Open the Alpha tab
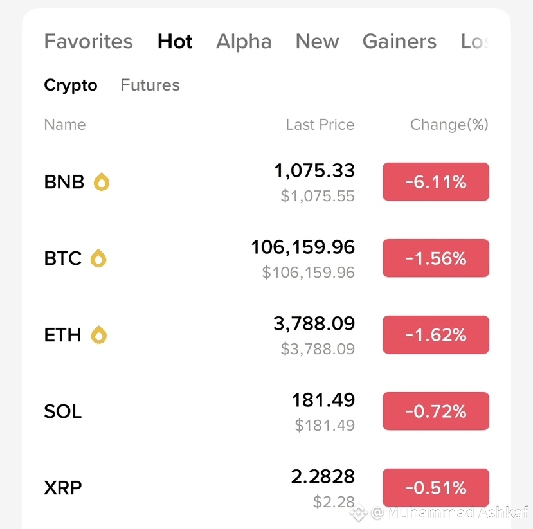This screenshot has height=529, width=533. 244,42
